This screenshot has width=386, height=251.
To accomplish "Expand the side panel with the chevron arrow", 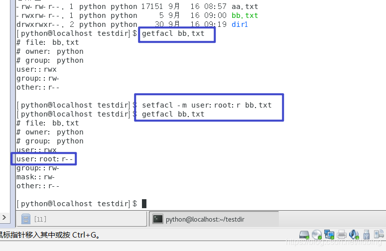I will click(4, 217).
